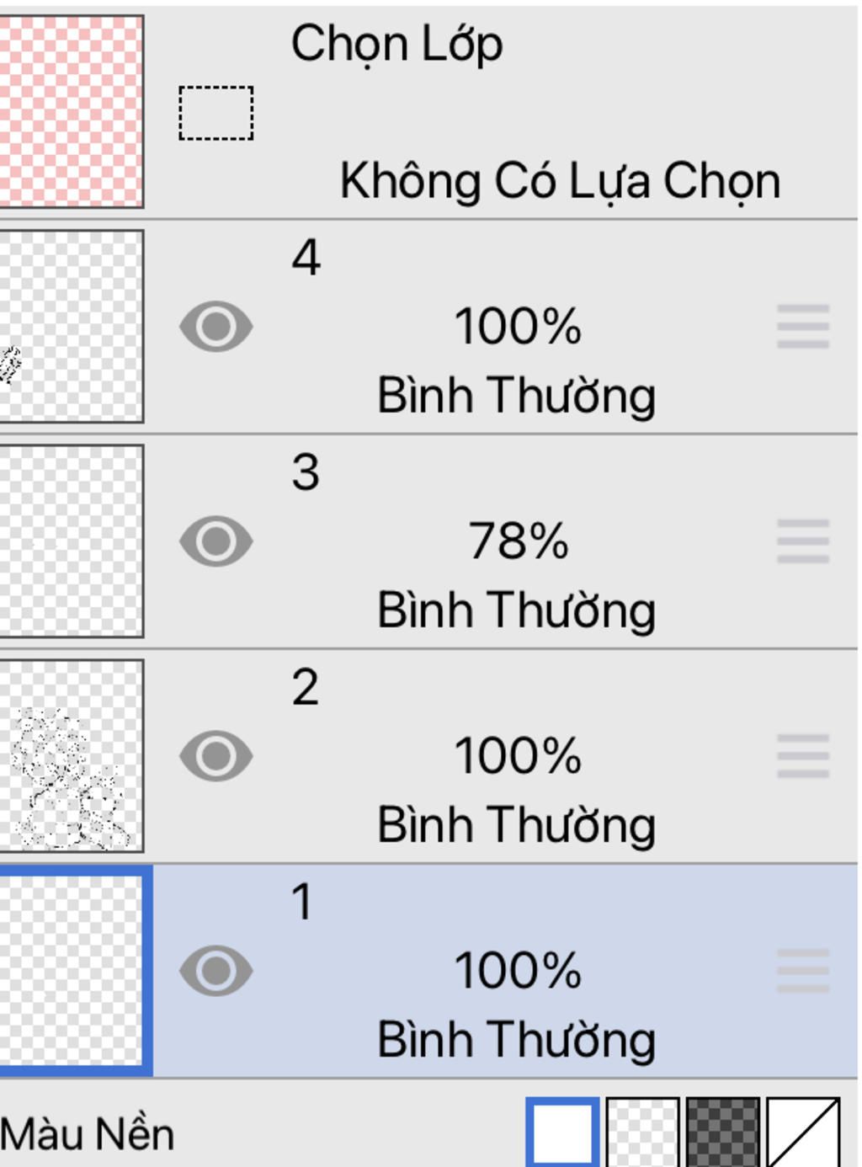Hide layer 4 using its eye icon
This screenshot has width=862, height=1167.
(216, 327)
